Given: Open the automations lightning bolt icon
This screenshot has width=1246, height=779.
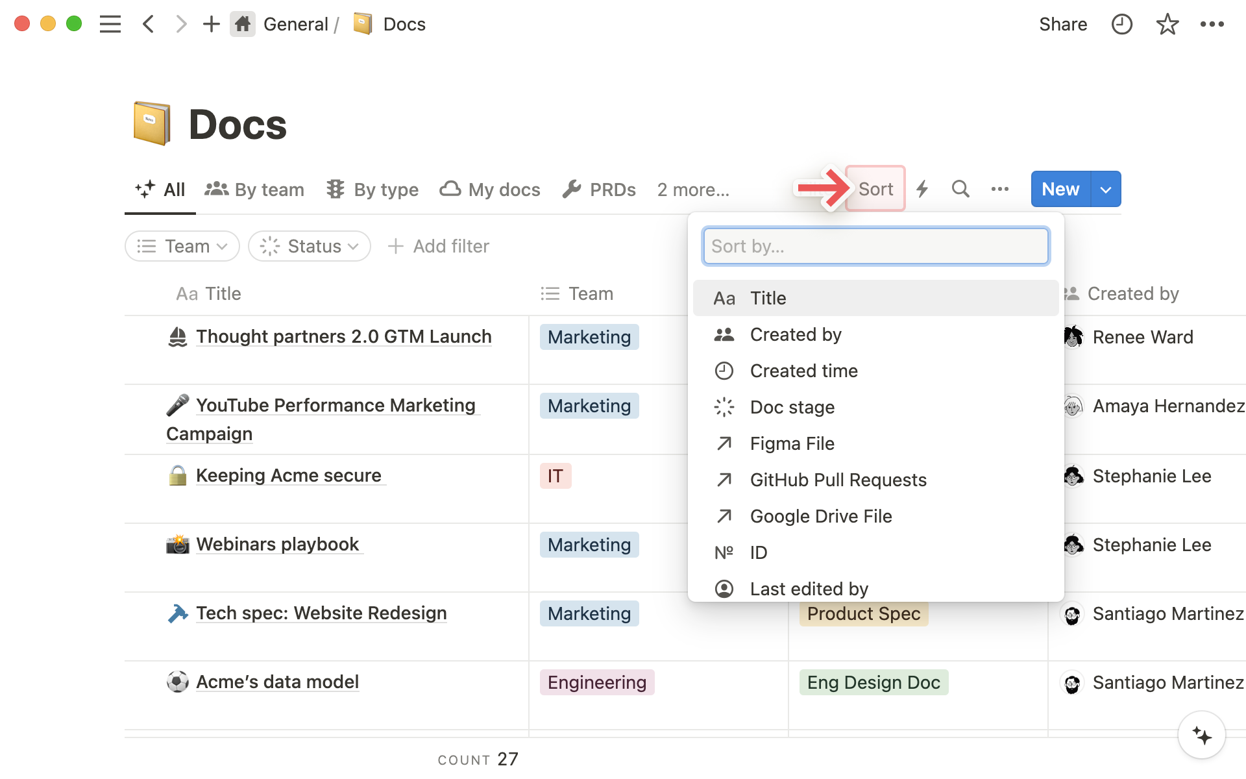Looking at the screenshot, I should pyautogui.click(x=922, y=190).
